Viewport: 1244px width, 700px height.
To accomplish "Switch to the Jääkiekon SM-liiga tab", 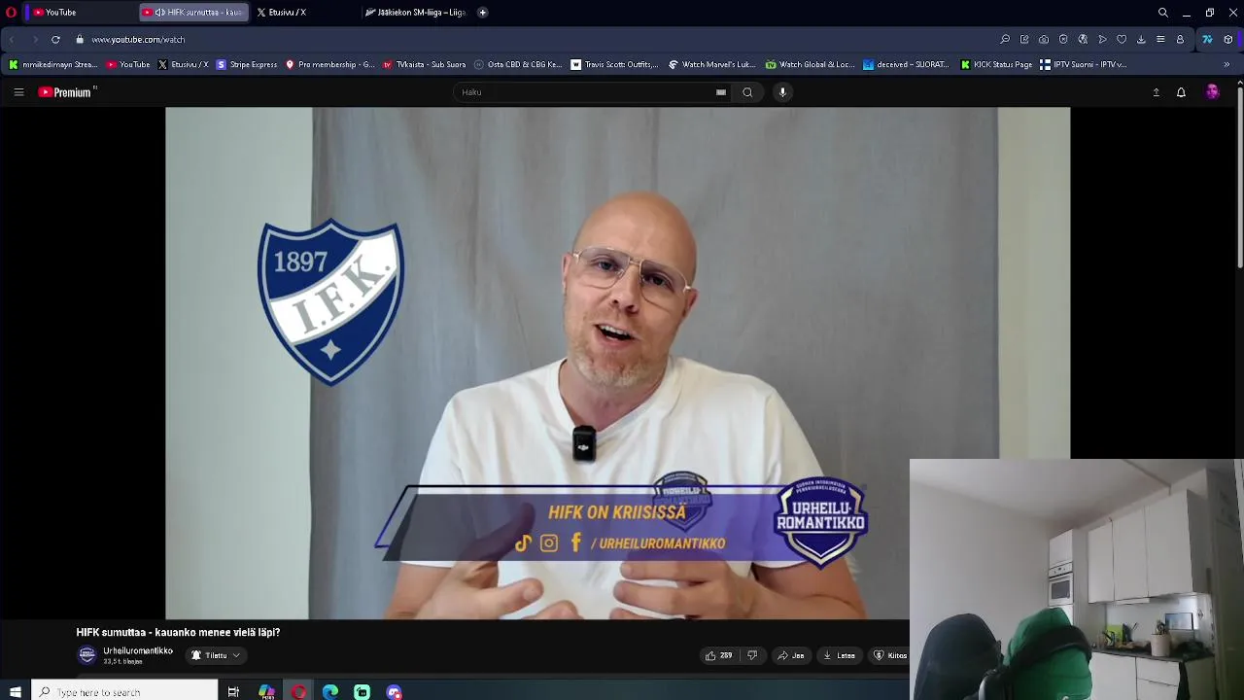I will (x=416, y=13).
